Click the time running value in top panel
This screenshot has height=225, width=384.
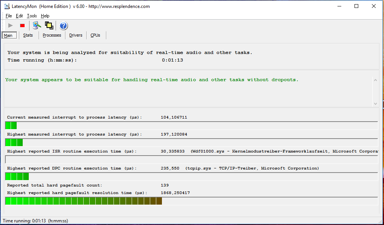(x=173, y=60)
